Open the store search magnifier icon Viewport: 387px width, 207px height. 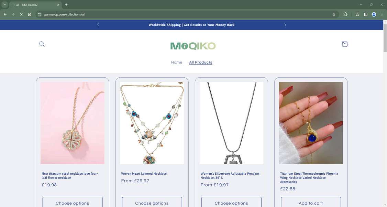point(42,44)
